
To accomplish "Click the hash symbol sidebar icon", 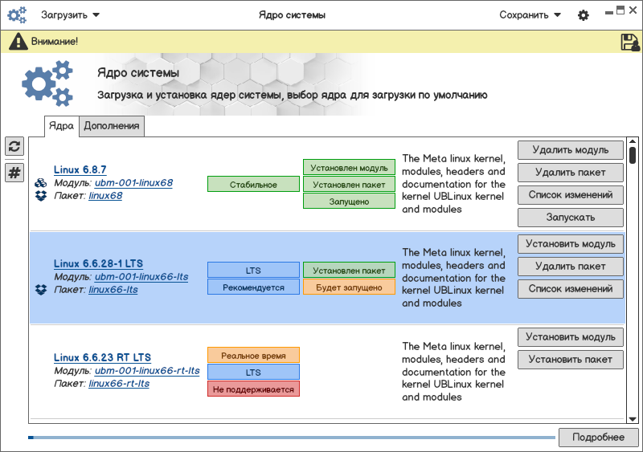I will pos(14,173).
